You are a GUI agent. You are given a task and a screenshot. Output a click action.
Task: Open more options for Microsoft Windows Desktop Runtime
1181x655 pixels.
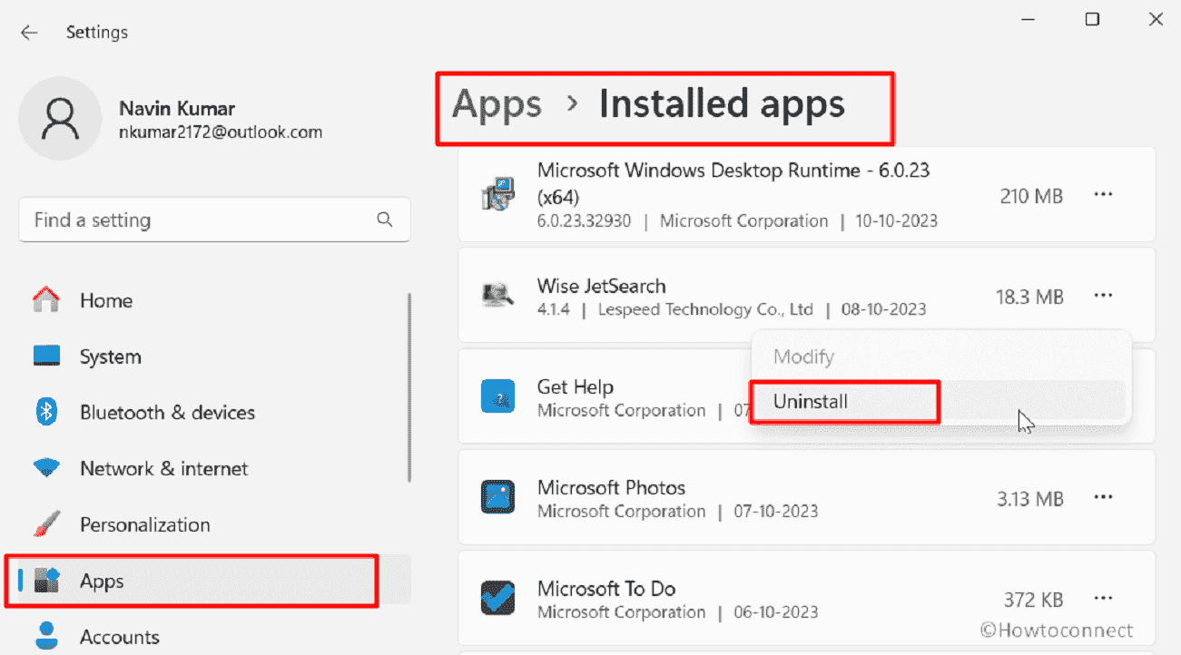click(x=1103, y=195)
